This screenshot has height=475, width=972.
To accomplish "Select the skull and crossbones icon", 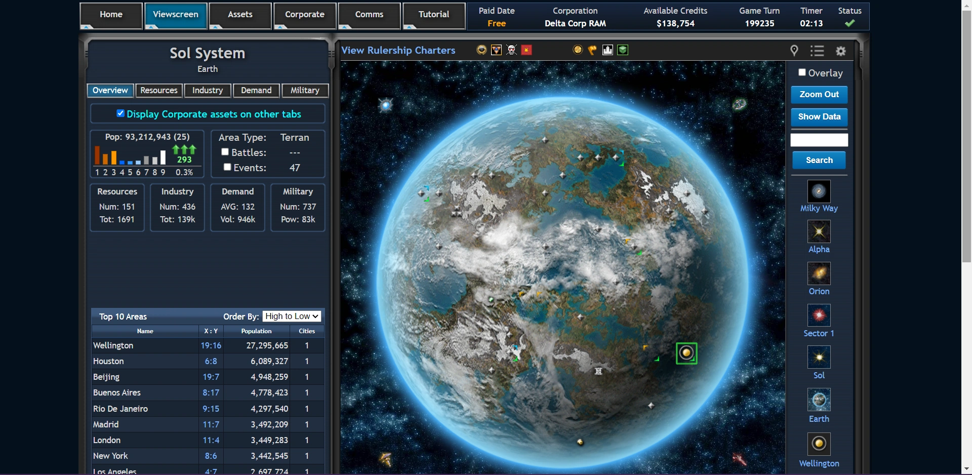I will pos(512,50).
